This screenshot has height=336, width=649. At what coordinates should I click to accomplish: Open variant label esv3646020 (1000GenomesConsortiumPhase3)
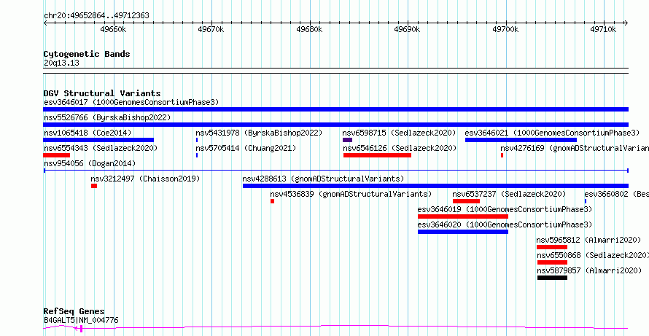(505, 224)
